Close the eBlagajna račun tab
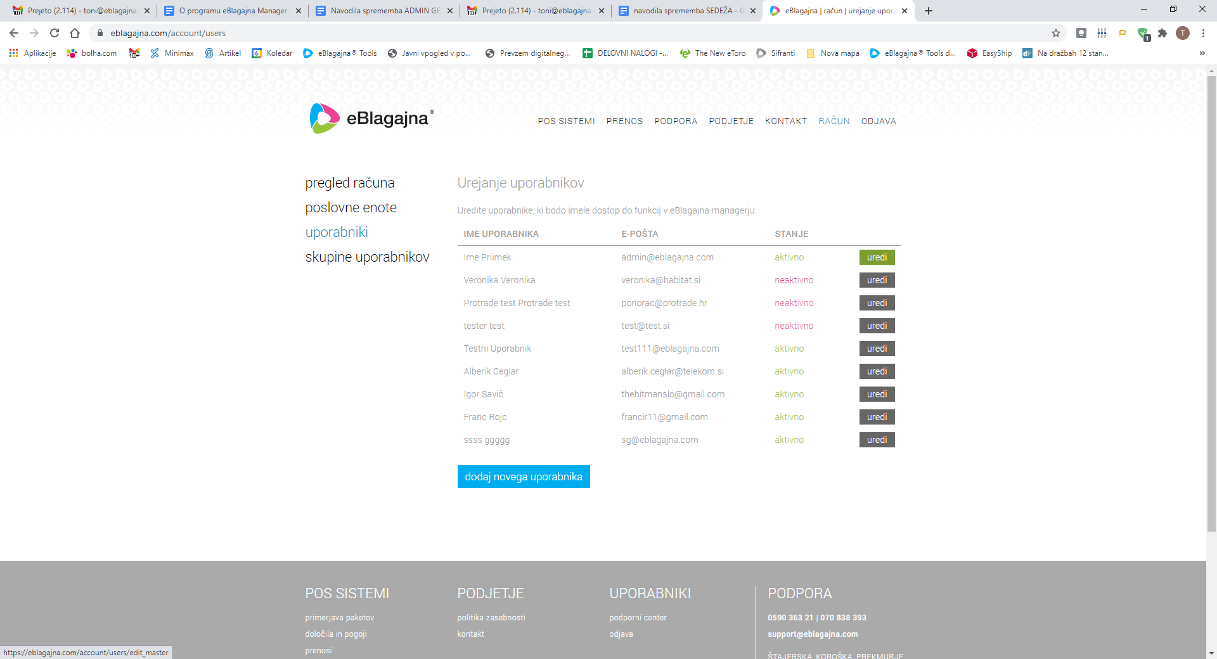The image size is (1217, 659). [x=905, y=11]
